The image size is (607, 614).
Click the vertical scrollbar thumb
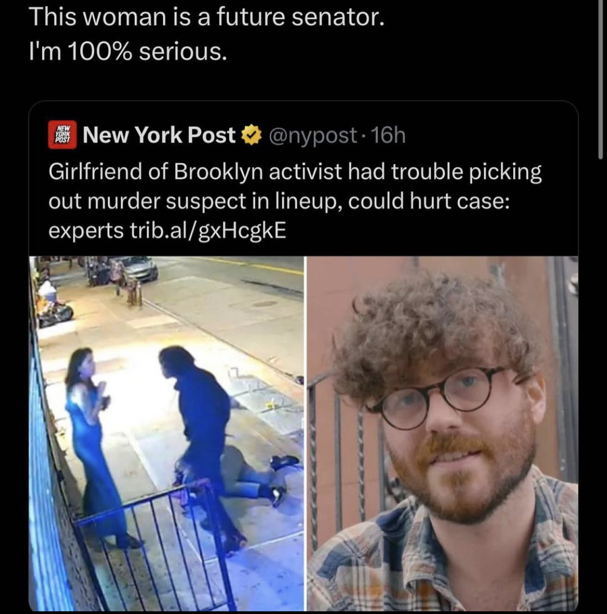601,78
